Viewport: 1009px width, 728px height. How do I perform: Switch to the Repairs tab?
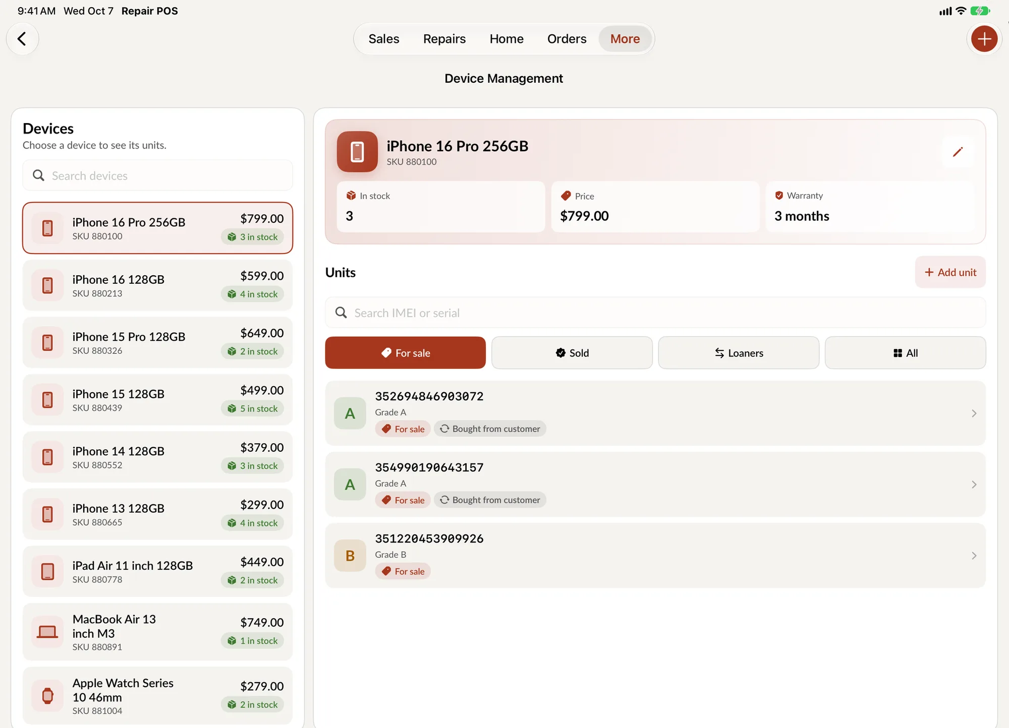pyautogui.click(x=444, y=39)
